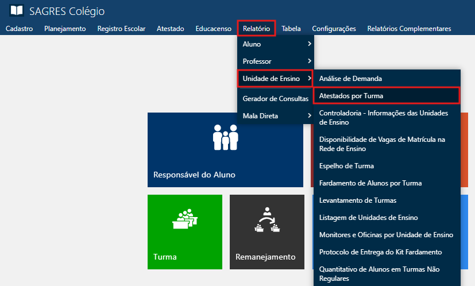Choose Espelho de Turma report
The width and height of the screenshot is (475, 286).
346,166
